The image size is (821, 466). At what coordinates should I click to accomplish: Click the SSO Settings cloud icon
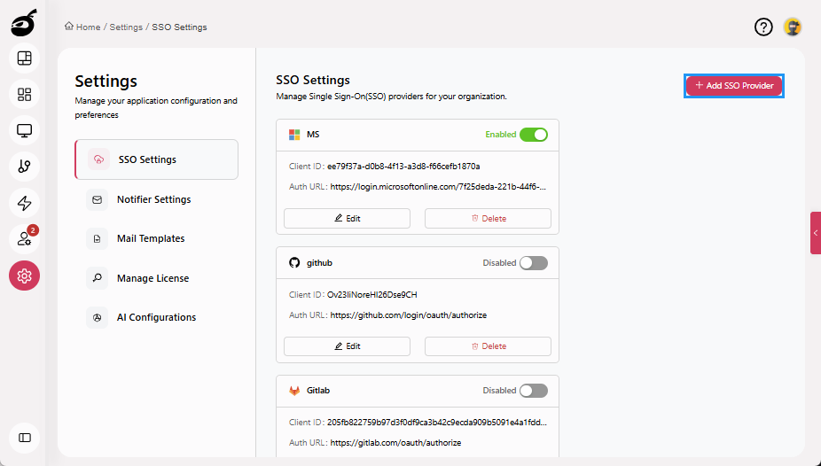pos(98,159)
